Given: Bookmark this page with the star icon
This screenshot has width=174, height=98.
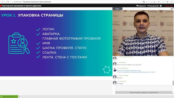Looking at the screenshot, I should pyautogui.click(x=147, y=2).
